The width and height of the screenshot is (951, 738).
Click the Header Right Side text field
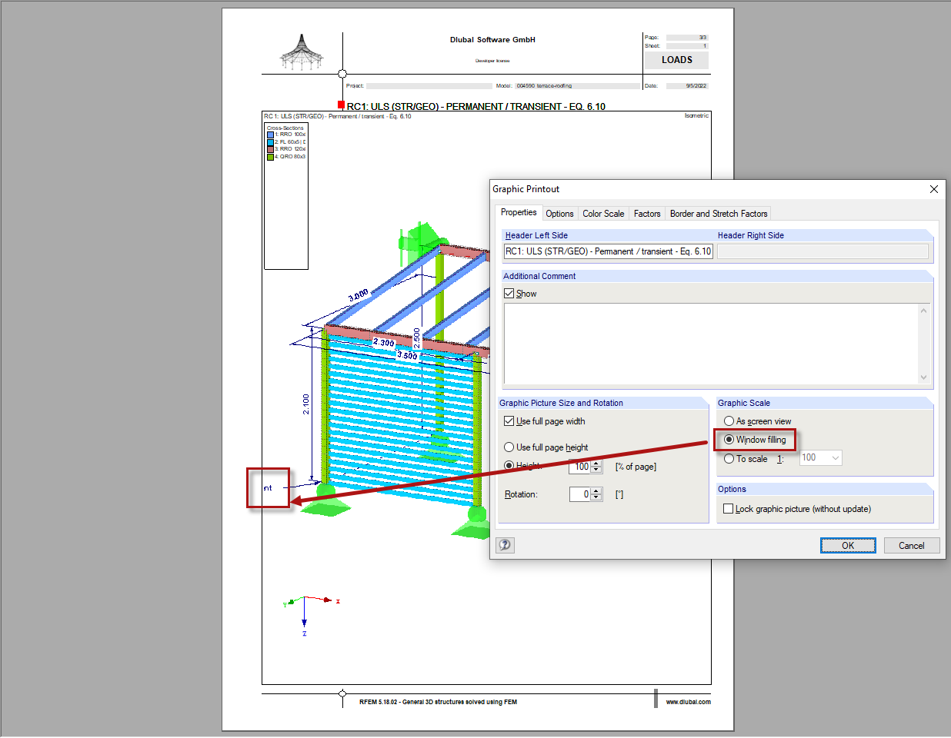pyautogui.click(x=823, y=251)
